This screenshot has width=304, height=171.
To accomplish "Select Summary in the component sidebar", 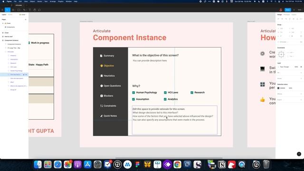I will point(107,56).
